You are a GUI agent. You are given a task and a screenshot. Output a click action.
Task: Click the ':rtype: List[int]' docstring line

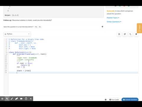point(25,60)
